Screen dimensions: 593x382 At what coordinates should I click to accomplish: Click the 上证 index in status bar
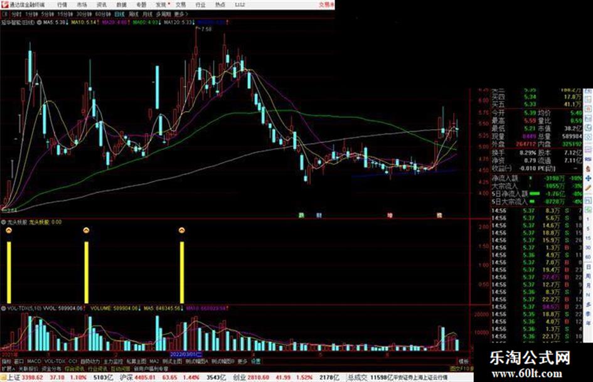tap(13, 378)
